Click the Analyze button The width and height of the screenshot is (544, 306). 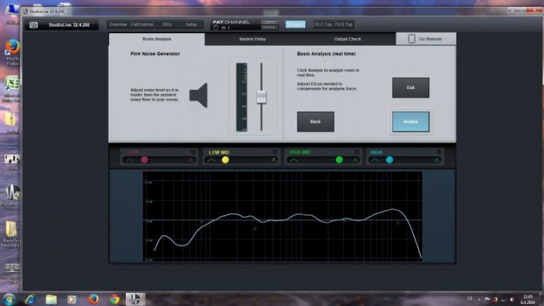(x=410, y=122)
